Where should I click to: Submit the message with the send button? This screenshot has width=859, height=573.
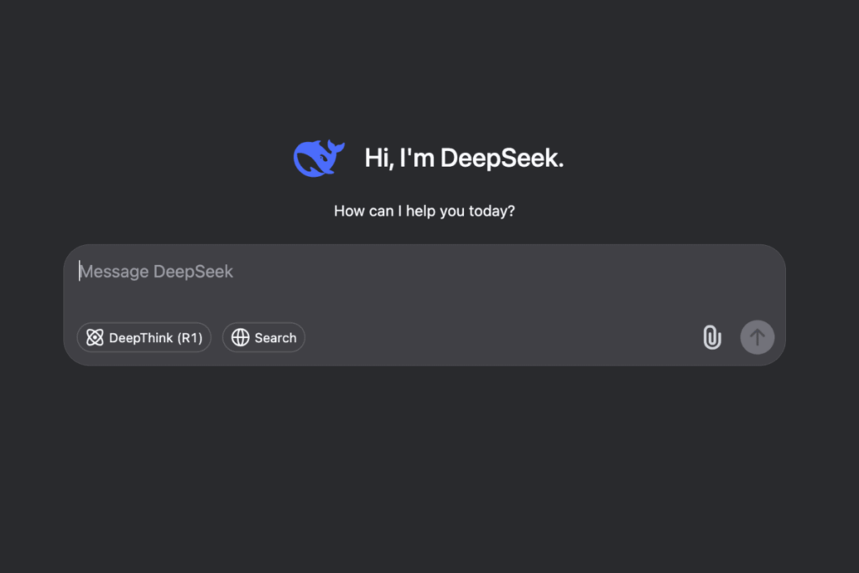coord(757,337)
